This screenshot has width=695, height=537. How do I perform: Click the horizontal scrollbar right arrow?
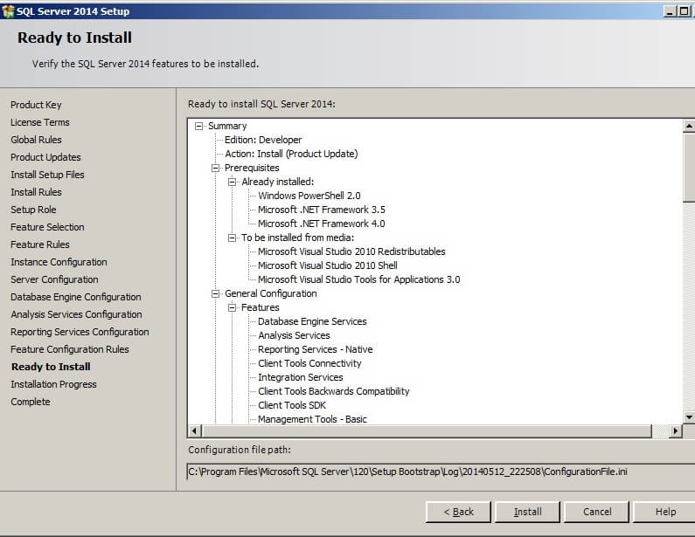point(675,430)
